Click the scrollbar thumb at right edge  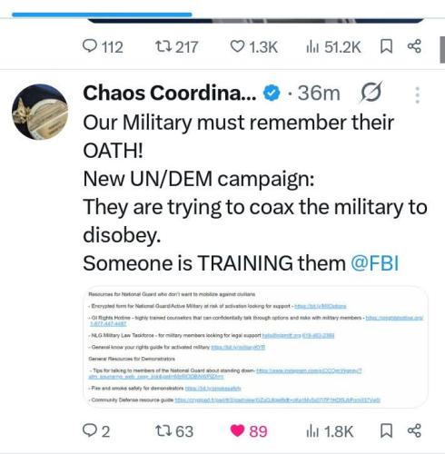point(442,50)
